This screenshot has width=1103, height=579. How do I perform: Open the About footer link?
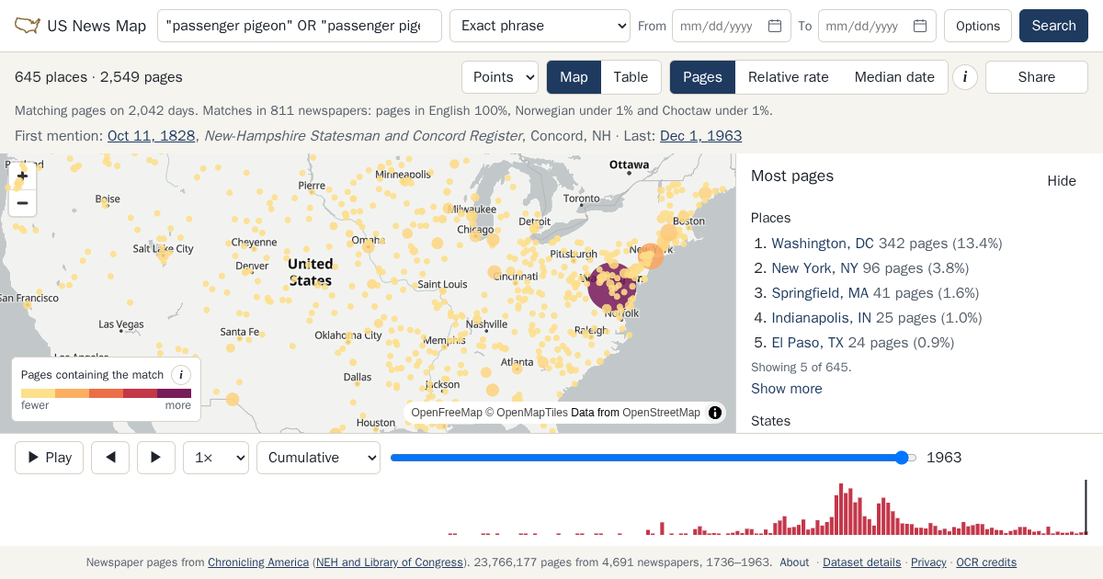pos(794,562)
